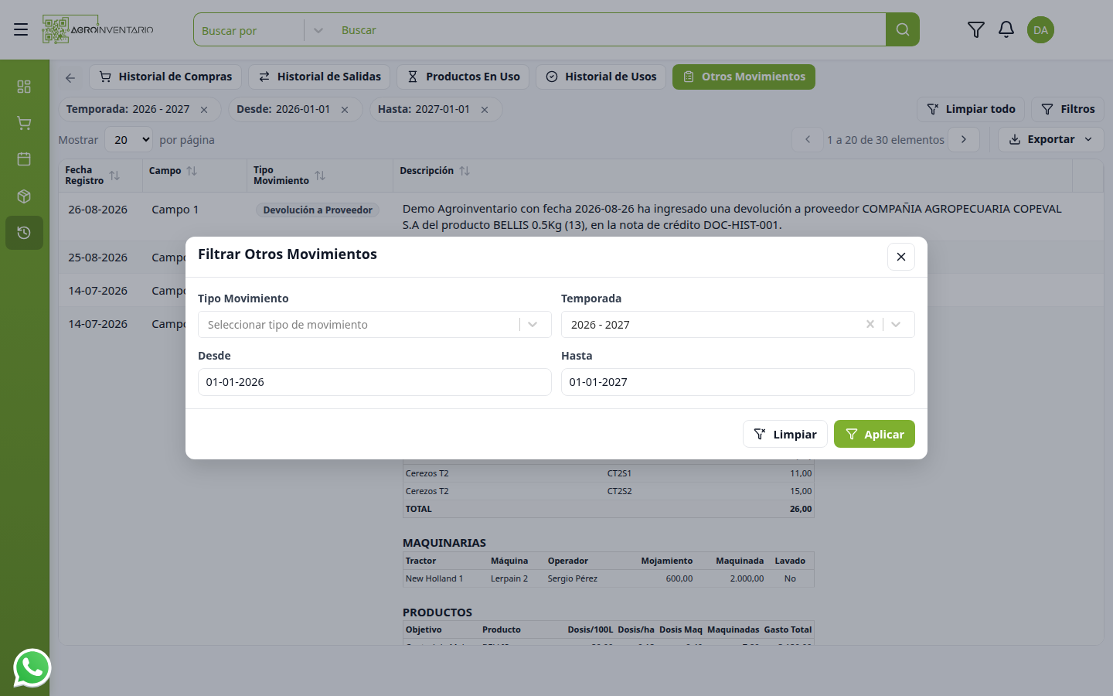The width and height of the screenshot is (1113, 696).
Task: Focus the Buscar search field
Action: point(608,30)
